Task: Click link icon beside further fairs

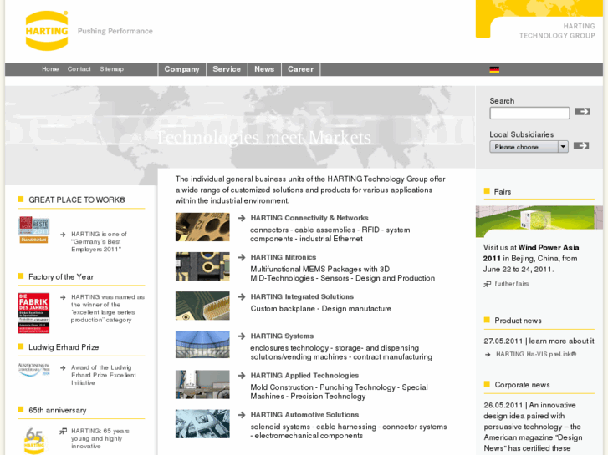Action: tap(487, 284)
